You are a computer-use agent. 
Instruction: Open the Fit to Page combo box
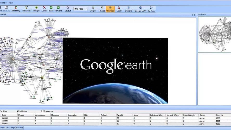[80, 9]
